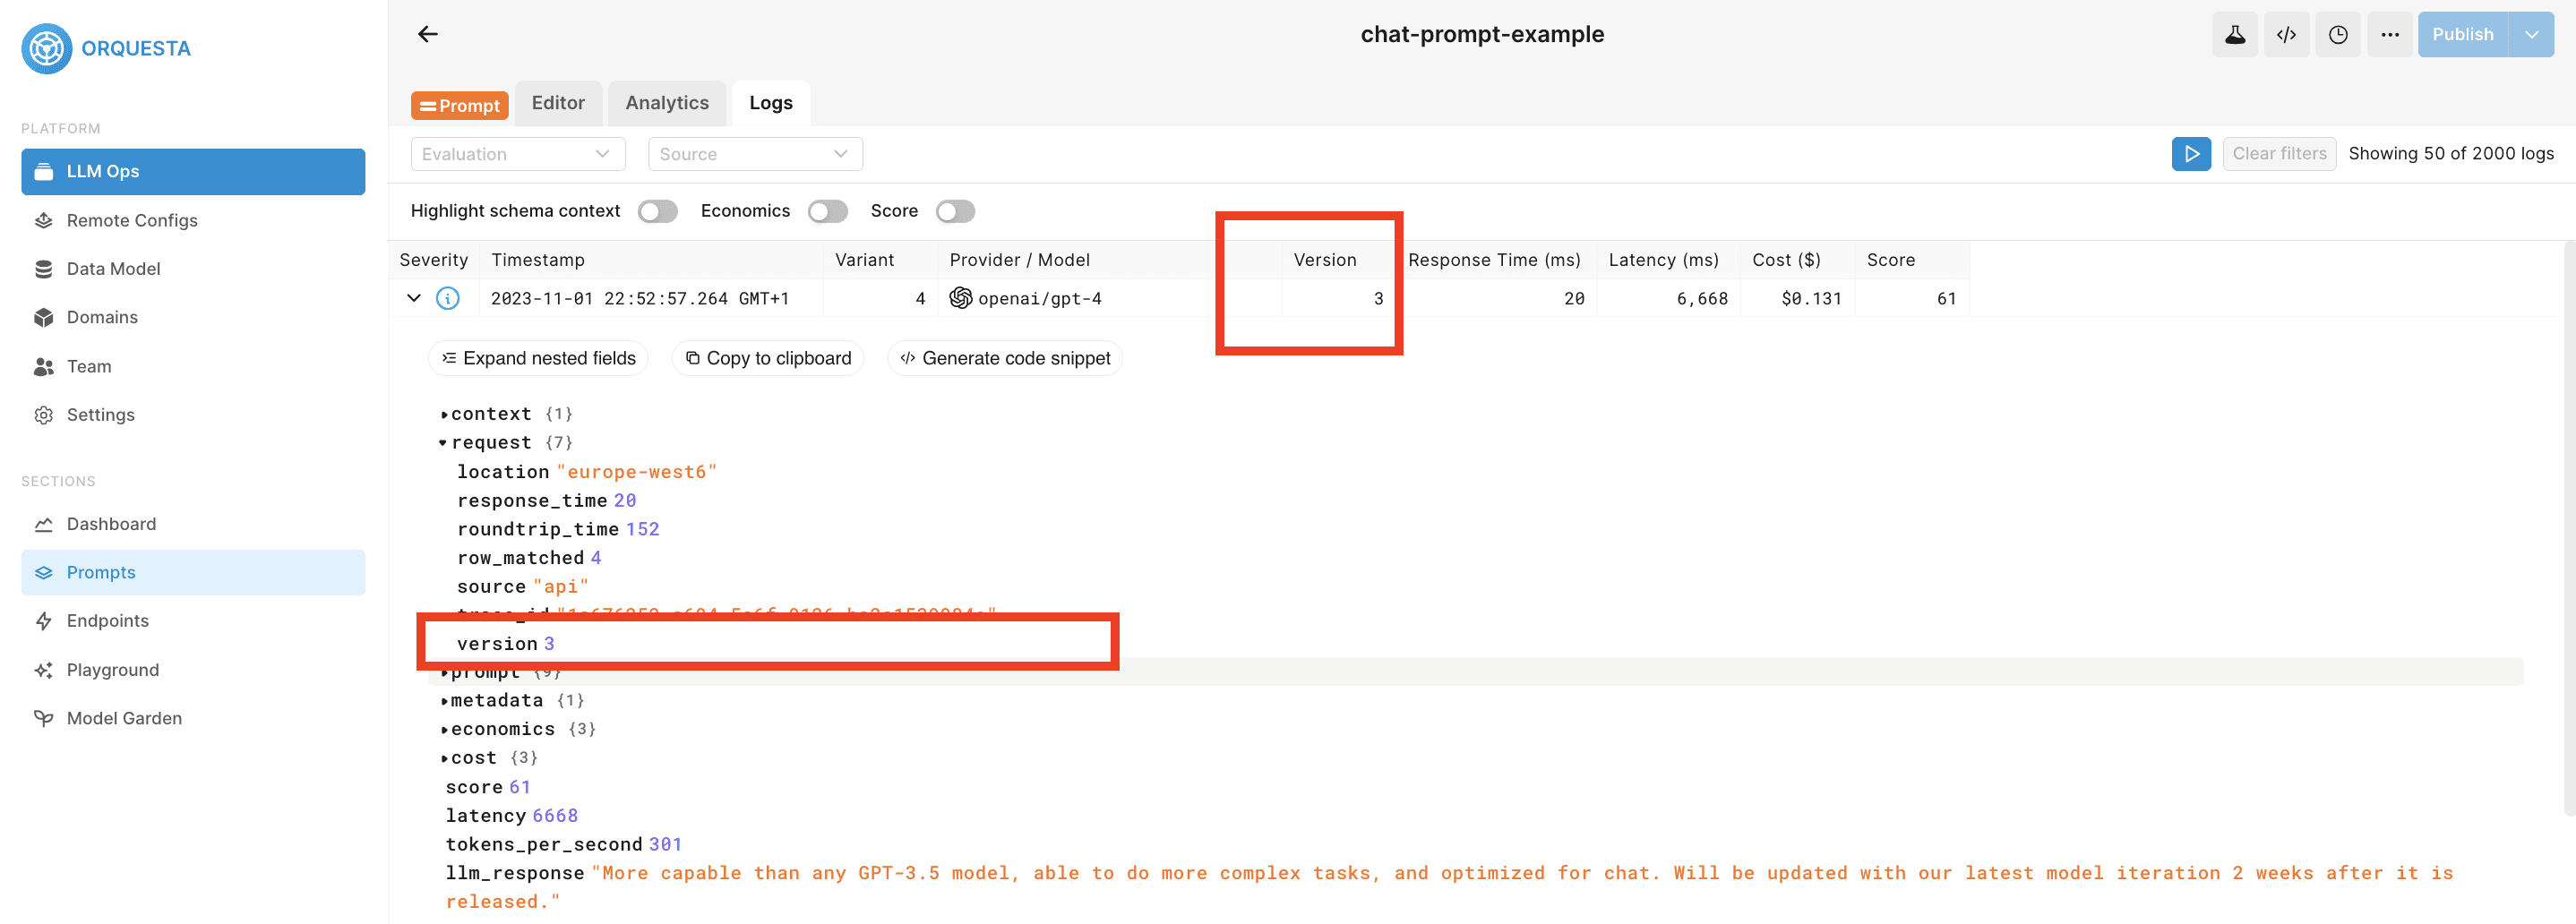
Task: Click the Dashboard chart icon
Action: tap(43, 524)
